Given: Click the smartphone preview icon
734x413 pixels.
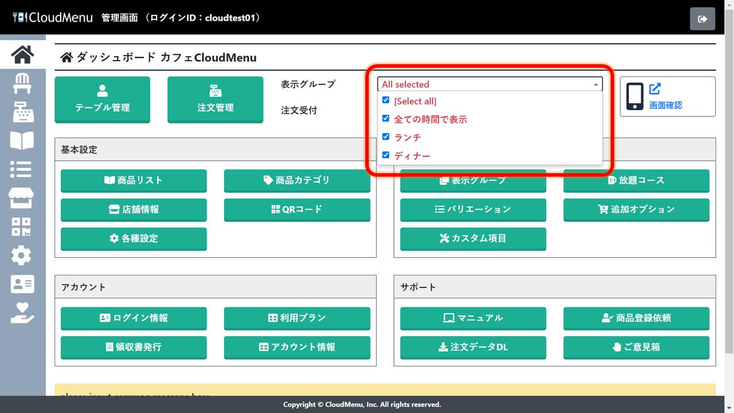Looking at the screenshot, I should [635, 96].
